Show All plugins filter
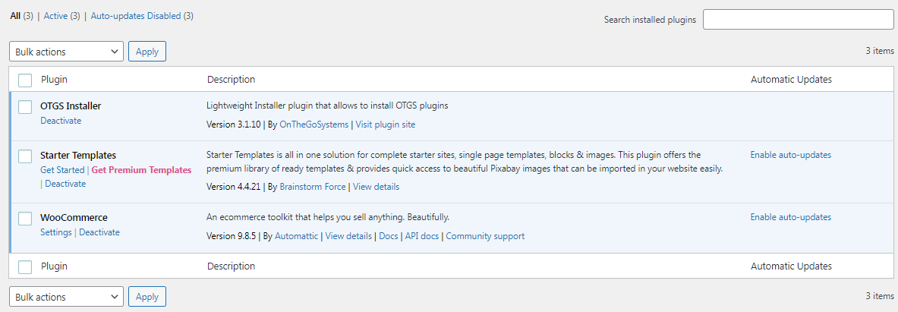This screenshot has width=898, height=312. pyautogui.click(x=15, y=16)
